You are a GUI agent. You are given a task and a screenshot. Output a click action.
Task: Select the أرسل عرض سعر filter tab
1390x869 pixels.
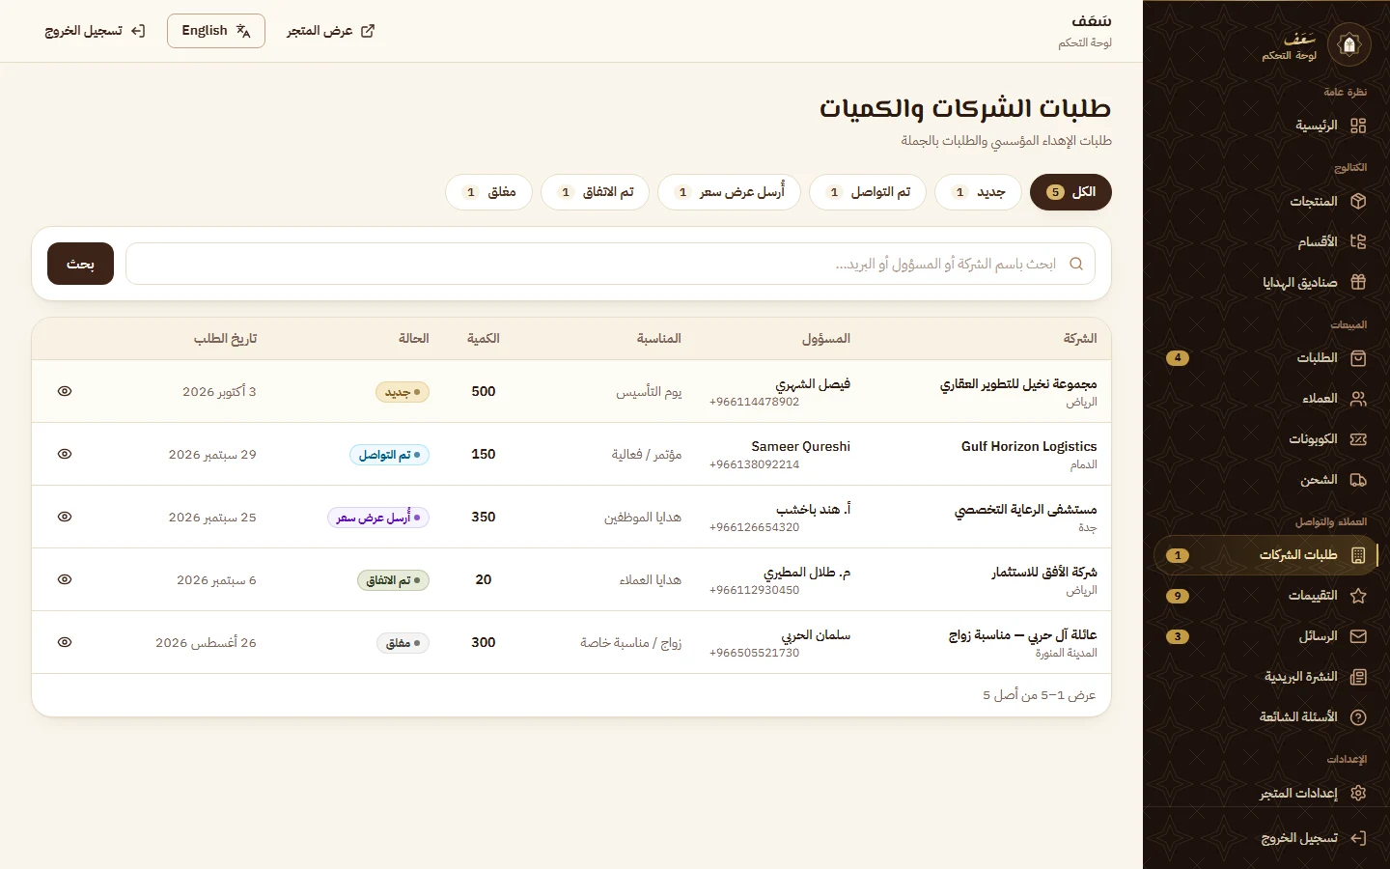click(x=729, y=192)
